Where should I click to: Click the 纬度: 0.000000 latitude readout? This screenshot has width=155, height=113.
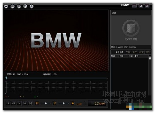(117, 47)
